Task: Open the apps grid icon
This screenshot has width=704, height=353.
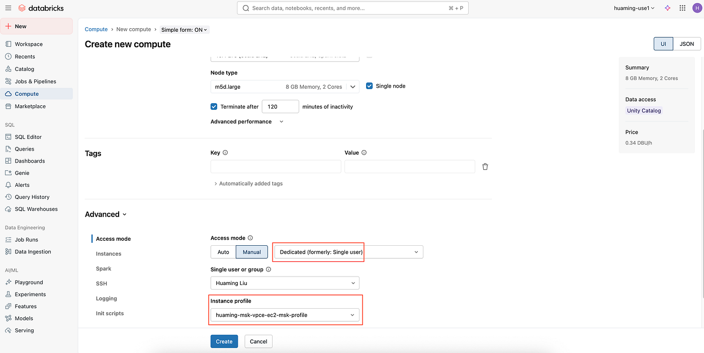Action: (682, 8)
